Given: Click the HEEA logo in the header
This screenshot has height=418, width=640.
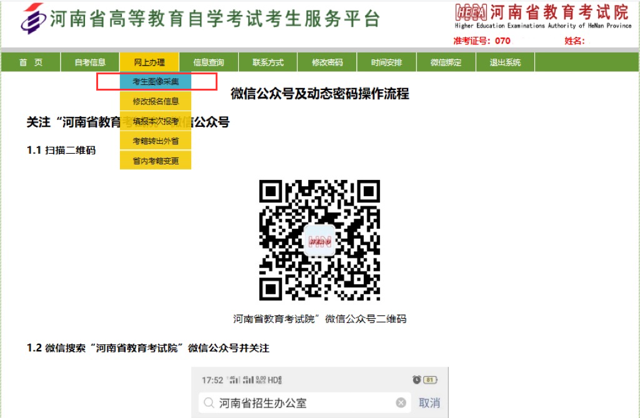Looking at the screenshot, I should tap(471, 12).
